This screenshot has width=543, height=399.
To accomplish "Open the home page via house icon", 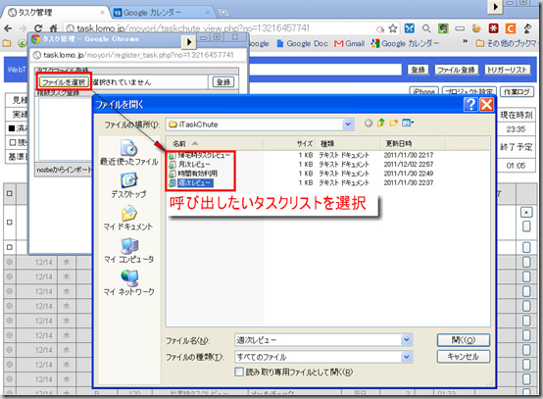I will click(53, 28).
